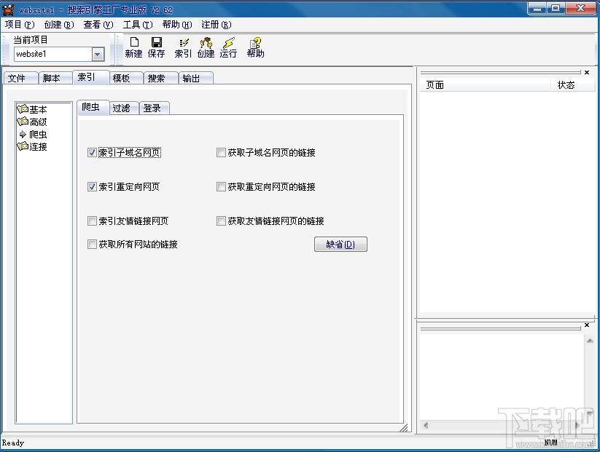This screenshot has width=600, height=452.
Task: Switch to the 文件 tab
Action: coord(20,79)
